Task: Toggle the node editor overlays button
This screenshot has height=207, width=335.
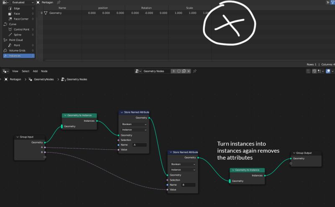Action: [328, 71]
